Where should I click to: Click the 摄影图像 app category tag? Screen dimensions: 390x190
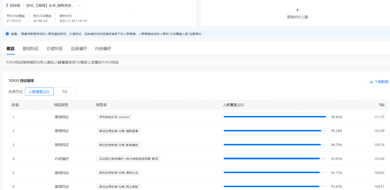[119, 131]
